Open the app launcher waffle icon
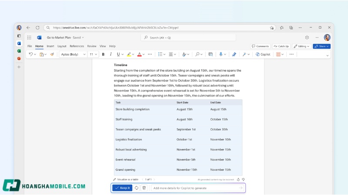 click(x=29, y=38)
